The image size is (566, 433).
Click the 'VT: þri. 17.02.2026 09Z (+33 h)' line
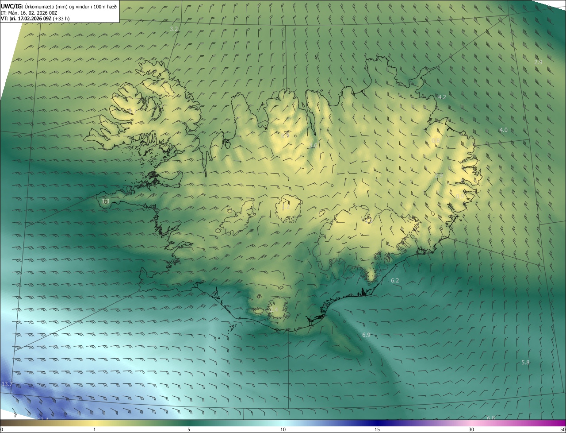click(35, 19)
